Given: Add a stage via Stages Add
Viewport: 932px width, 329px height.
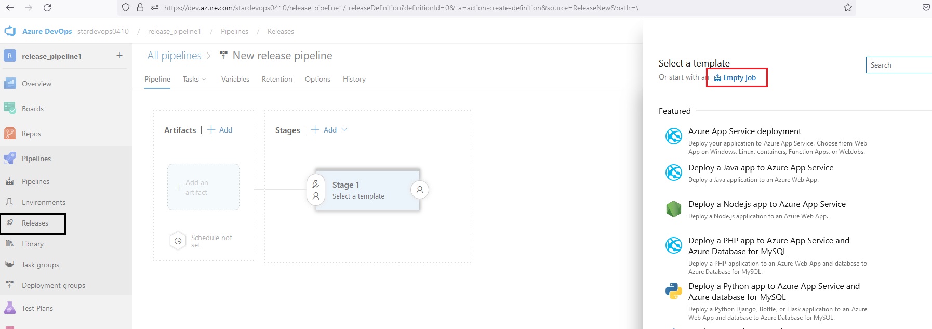Looking at the screenshot, I should 324,130.
